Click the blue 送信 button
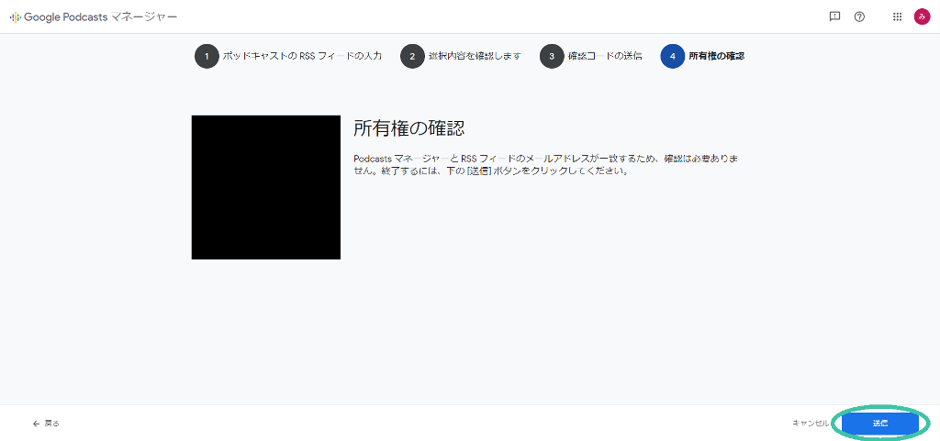This screenshot has height=441, width=940. point(880,423)
